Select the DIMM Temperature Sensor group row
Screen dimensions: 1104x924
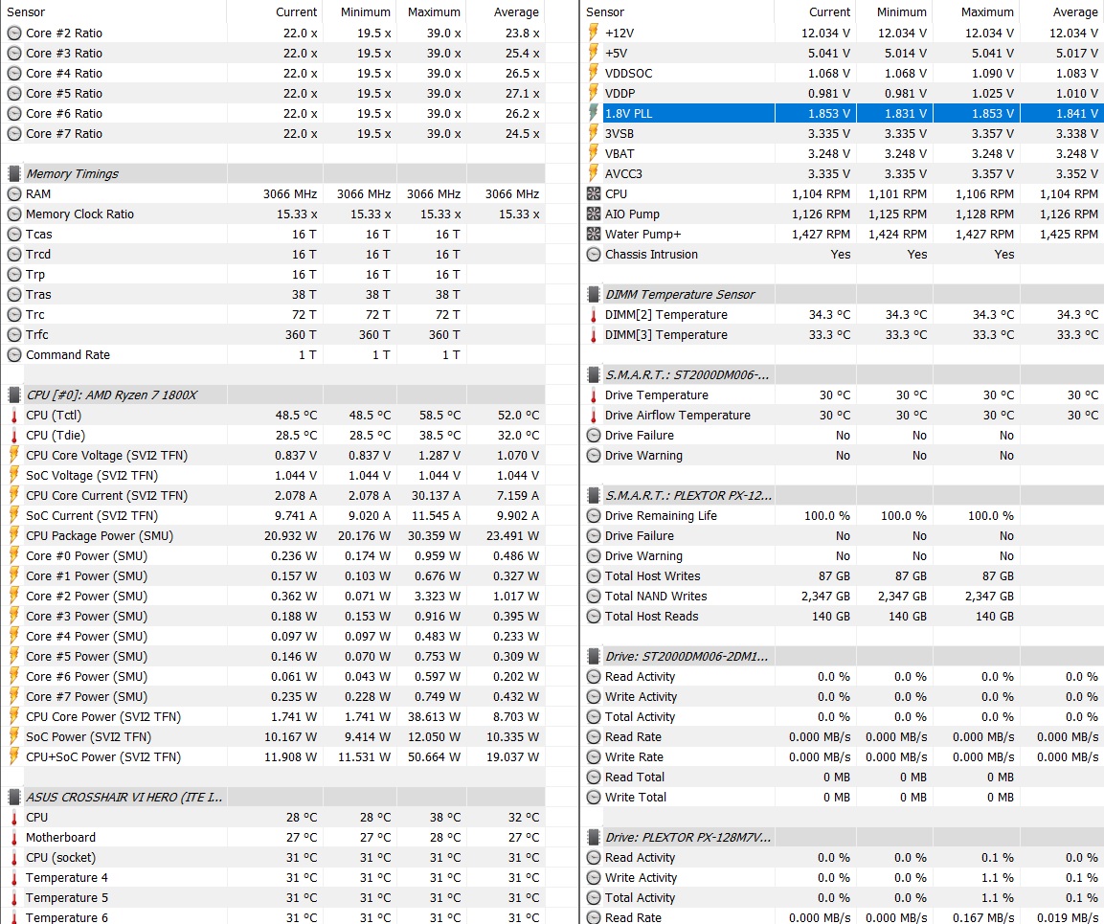(x=843, y=294)
